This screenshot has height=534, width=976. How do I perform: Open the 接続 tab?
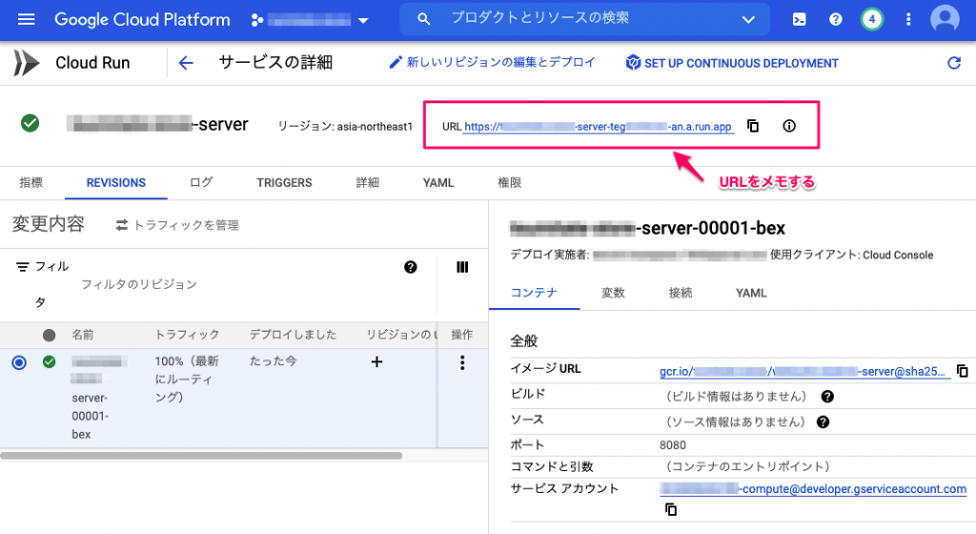pyautogui.click(x=680, y=293)
